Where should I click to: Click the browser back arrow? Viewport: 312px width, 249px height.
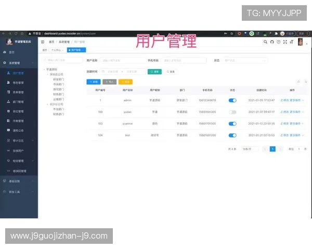pyautogui.click(x=4, y=34)
